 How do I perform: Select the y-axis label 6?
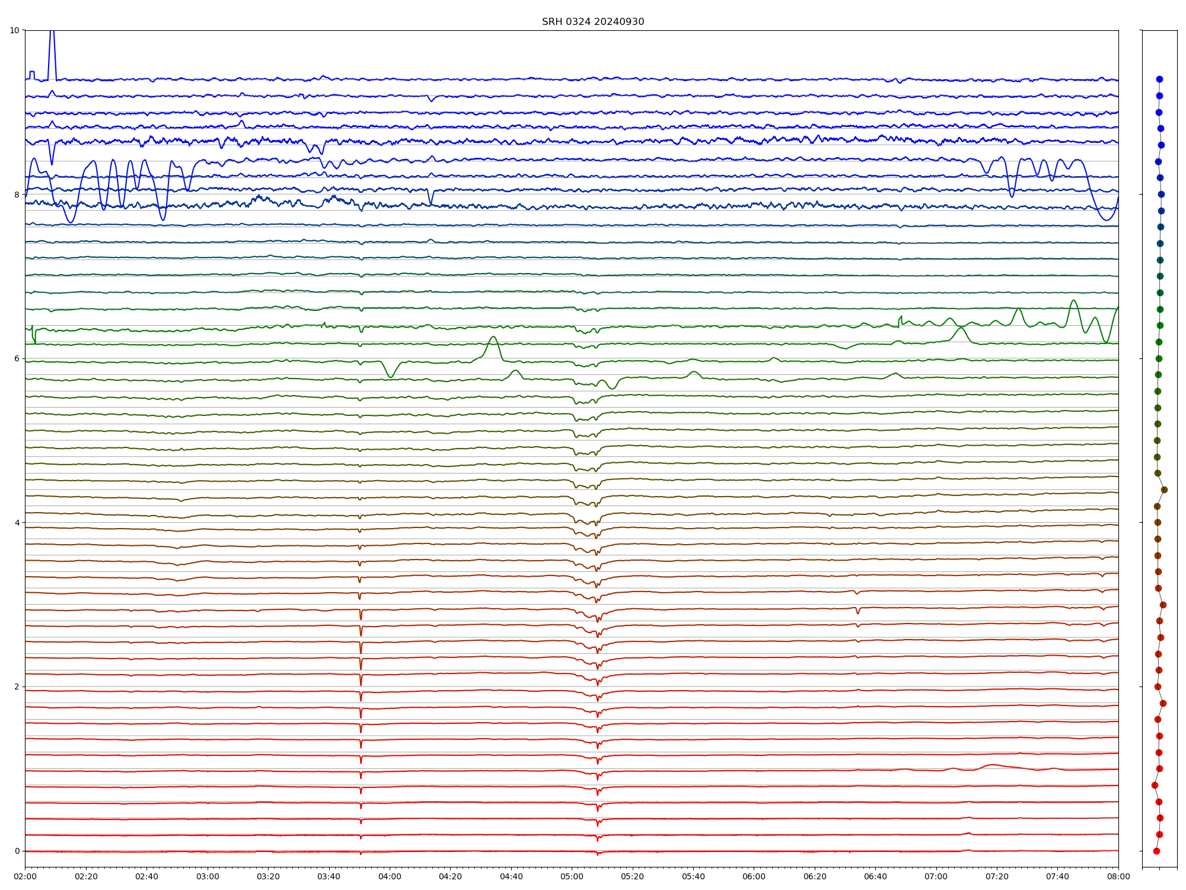17,358
